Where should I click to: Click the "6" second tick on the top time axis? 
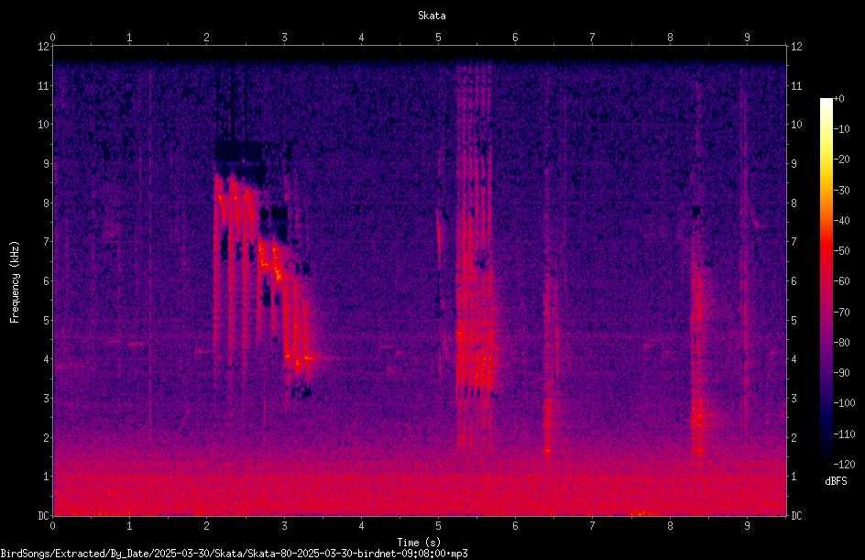pyautogui.click(x=515, y=38)
